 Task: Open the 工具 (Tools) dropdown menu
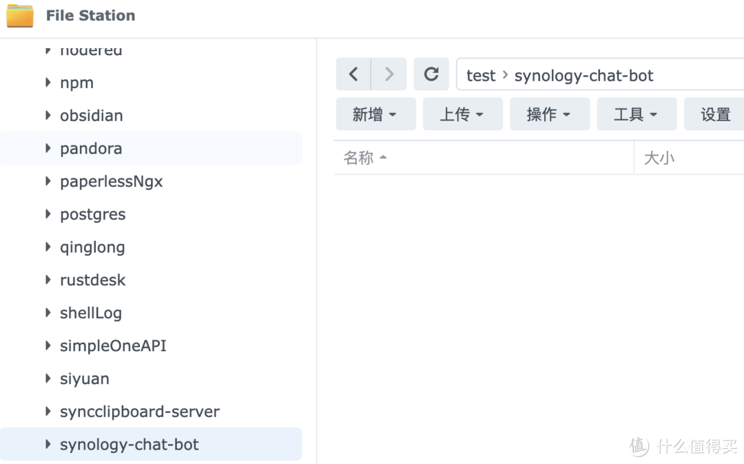click(637, 114)
